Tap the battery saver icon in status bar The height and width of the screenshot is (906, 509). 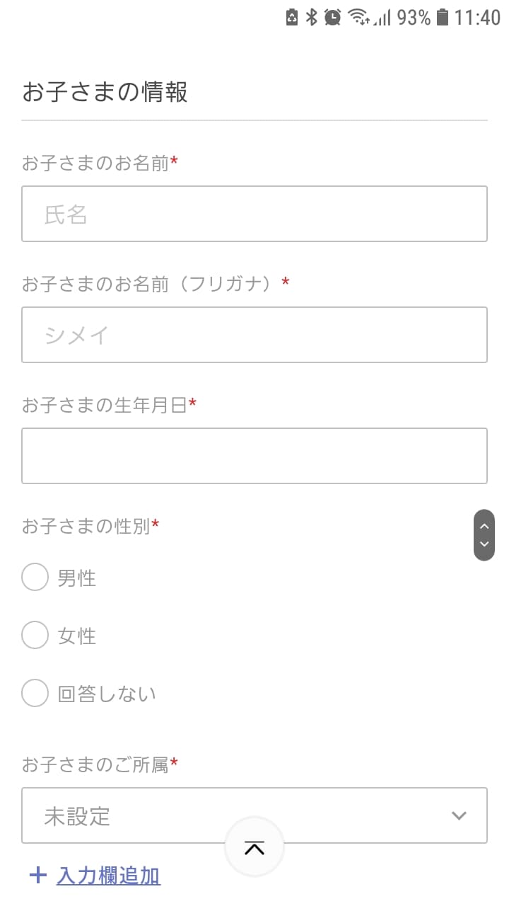coord(292,17)
